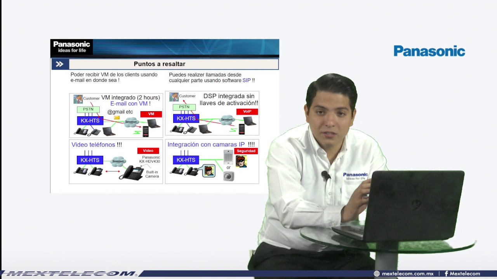Click the Customer avatar in the VM integrado diagram
Viewport: 497px width, 279px height.
(x=78, y=99)
